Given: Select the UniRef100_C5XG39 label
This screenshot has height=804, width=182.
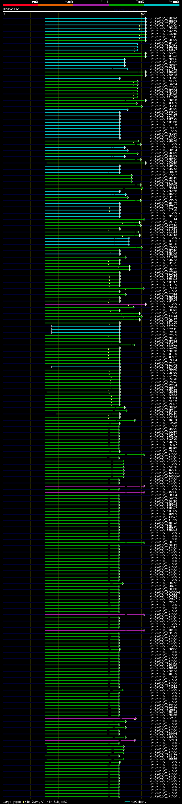Looking at the screenshot, I should click(163, 81).
